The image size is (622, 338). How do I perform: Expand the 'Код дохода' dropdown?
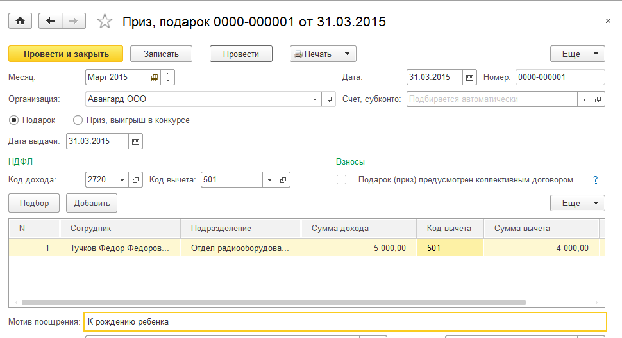click(122, 180)
